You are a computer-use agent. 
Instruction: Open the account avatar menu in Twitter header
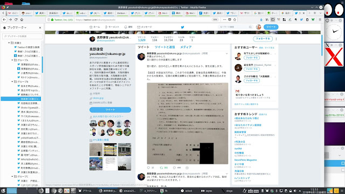click(259, 27)
